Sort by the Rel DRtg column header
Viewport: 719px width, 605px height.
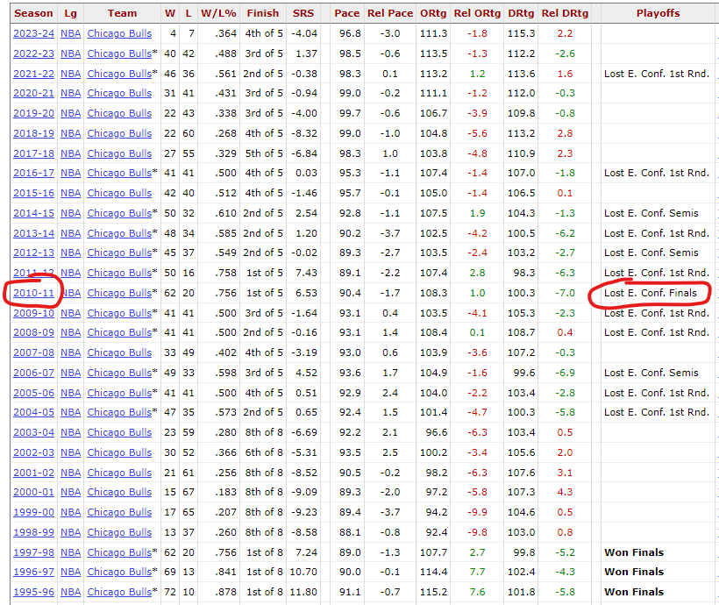coord(565,13)
